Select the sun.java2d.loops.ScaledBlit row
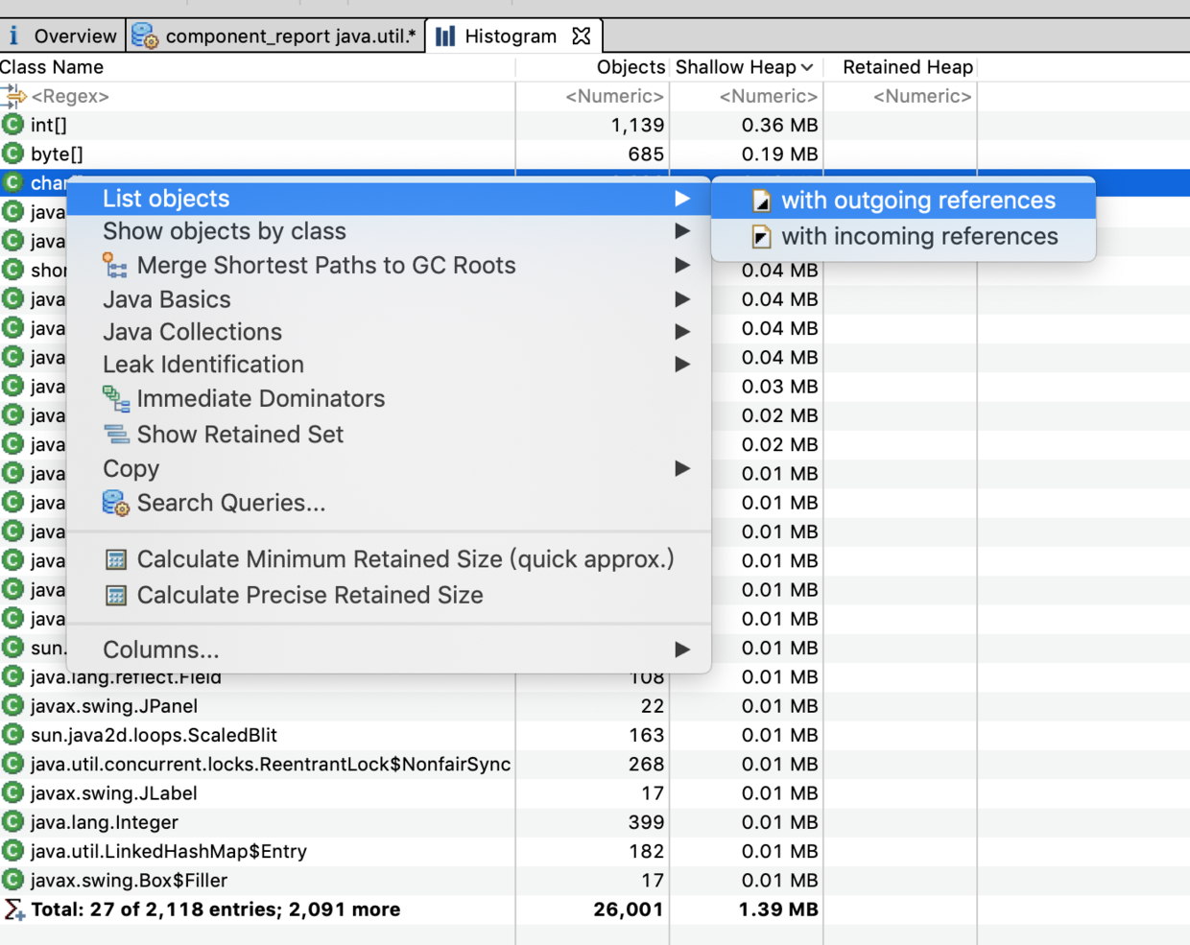 point(595,735)
